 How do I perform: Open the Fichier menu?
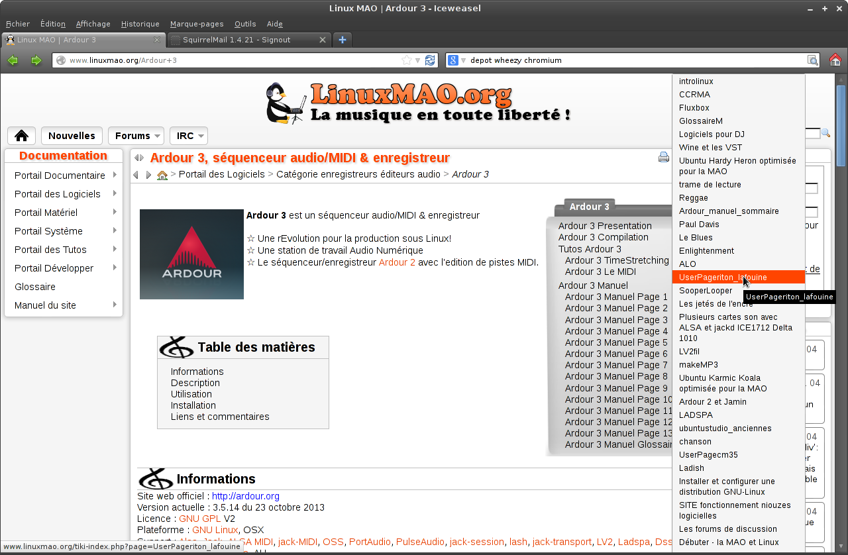[18, 24]
